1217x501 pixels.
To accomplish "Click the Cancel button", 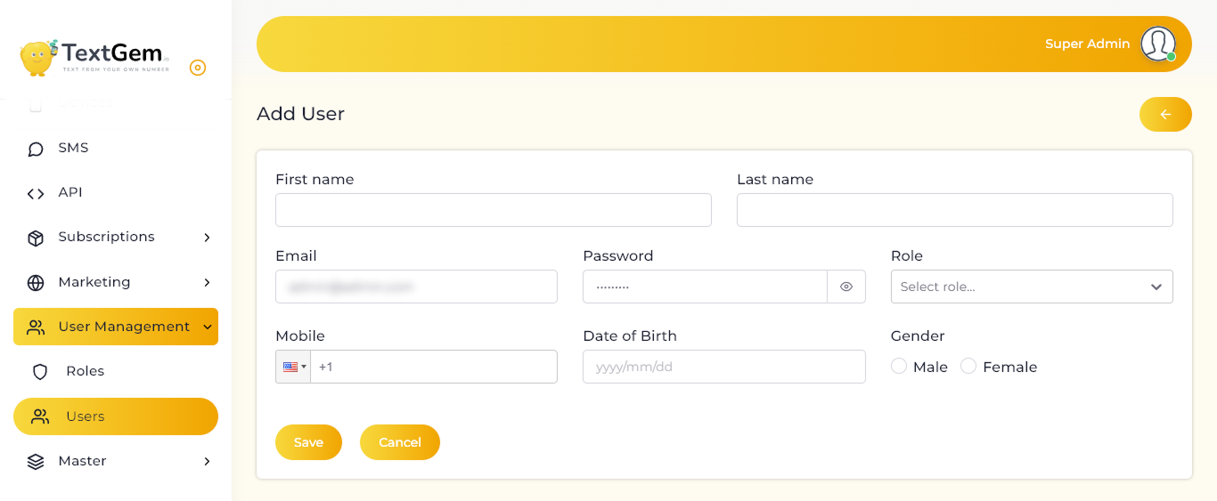I will (x=400, y=442).
